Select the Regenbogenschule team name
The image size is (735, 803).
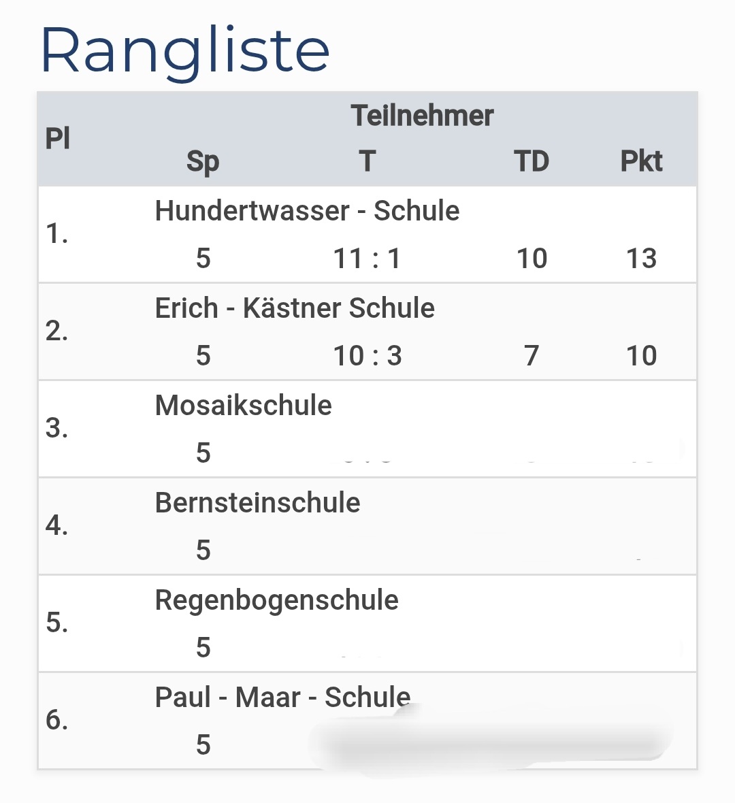(276, 600)
